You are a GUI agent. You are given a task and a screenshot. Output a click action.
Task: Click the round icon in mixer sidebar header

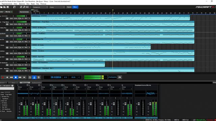pos(12,86)
